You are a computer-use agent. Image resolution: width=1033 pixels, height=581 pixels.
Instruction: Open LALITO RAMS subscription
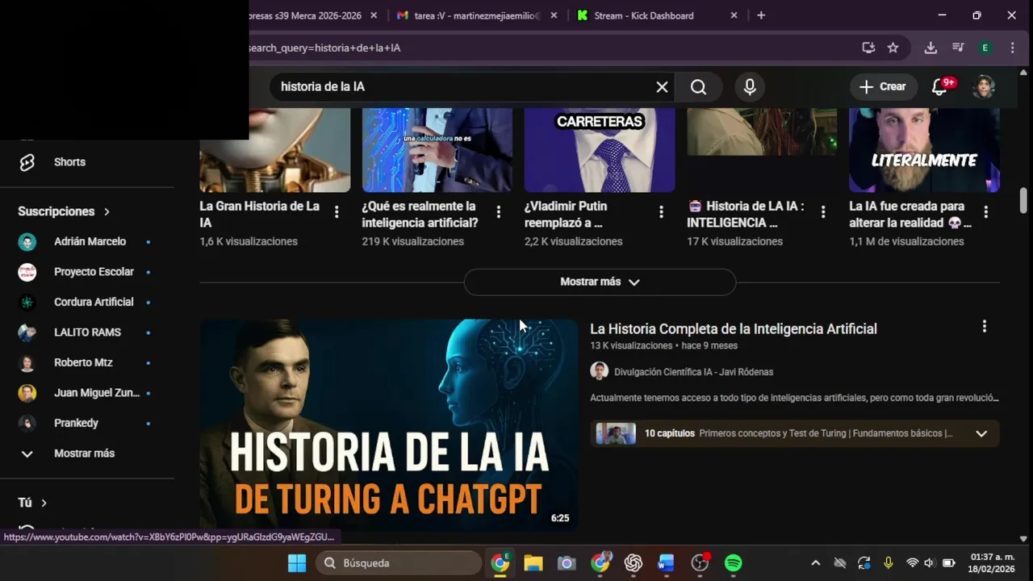coord(87,332)
